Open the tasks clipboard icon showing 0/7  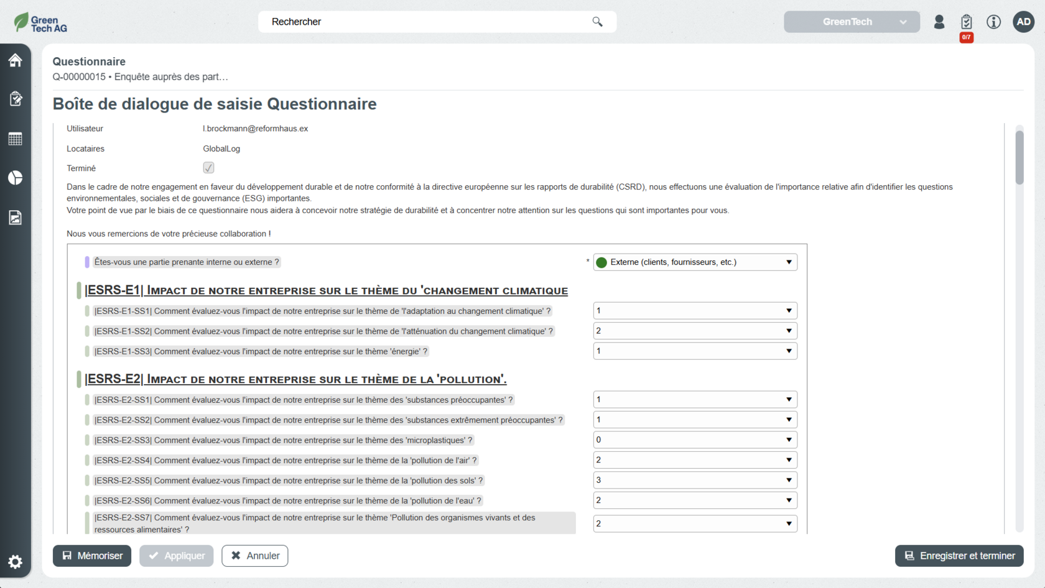click(966, 22)
